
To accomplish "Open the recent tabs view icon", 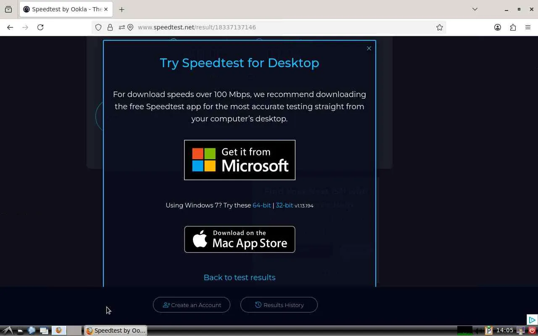I will 8,9.
